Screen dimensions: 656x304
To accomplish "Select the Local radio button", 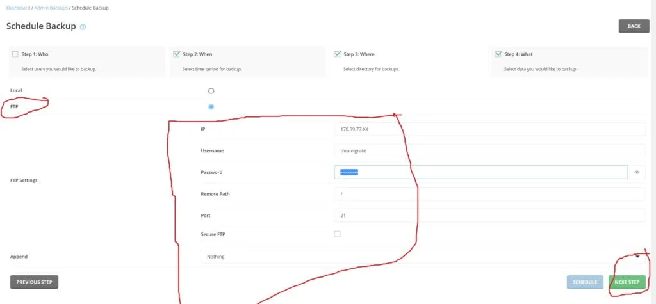I will pos(211,91).
